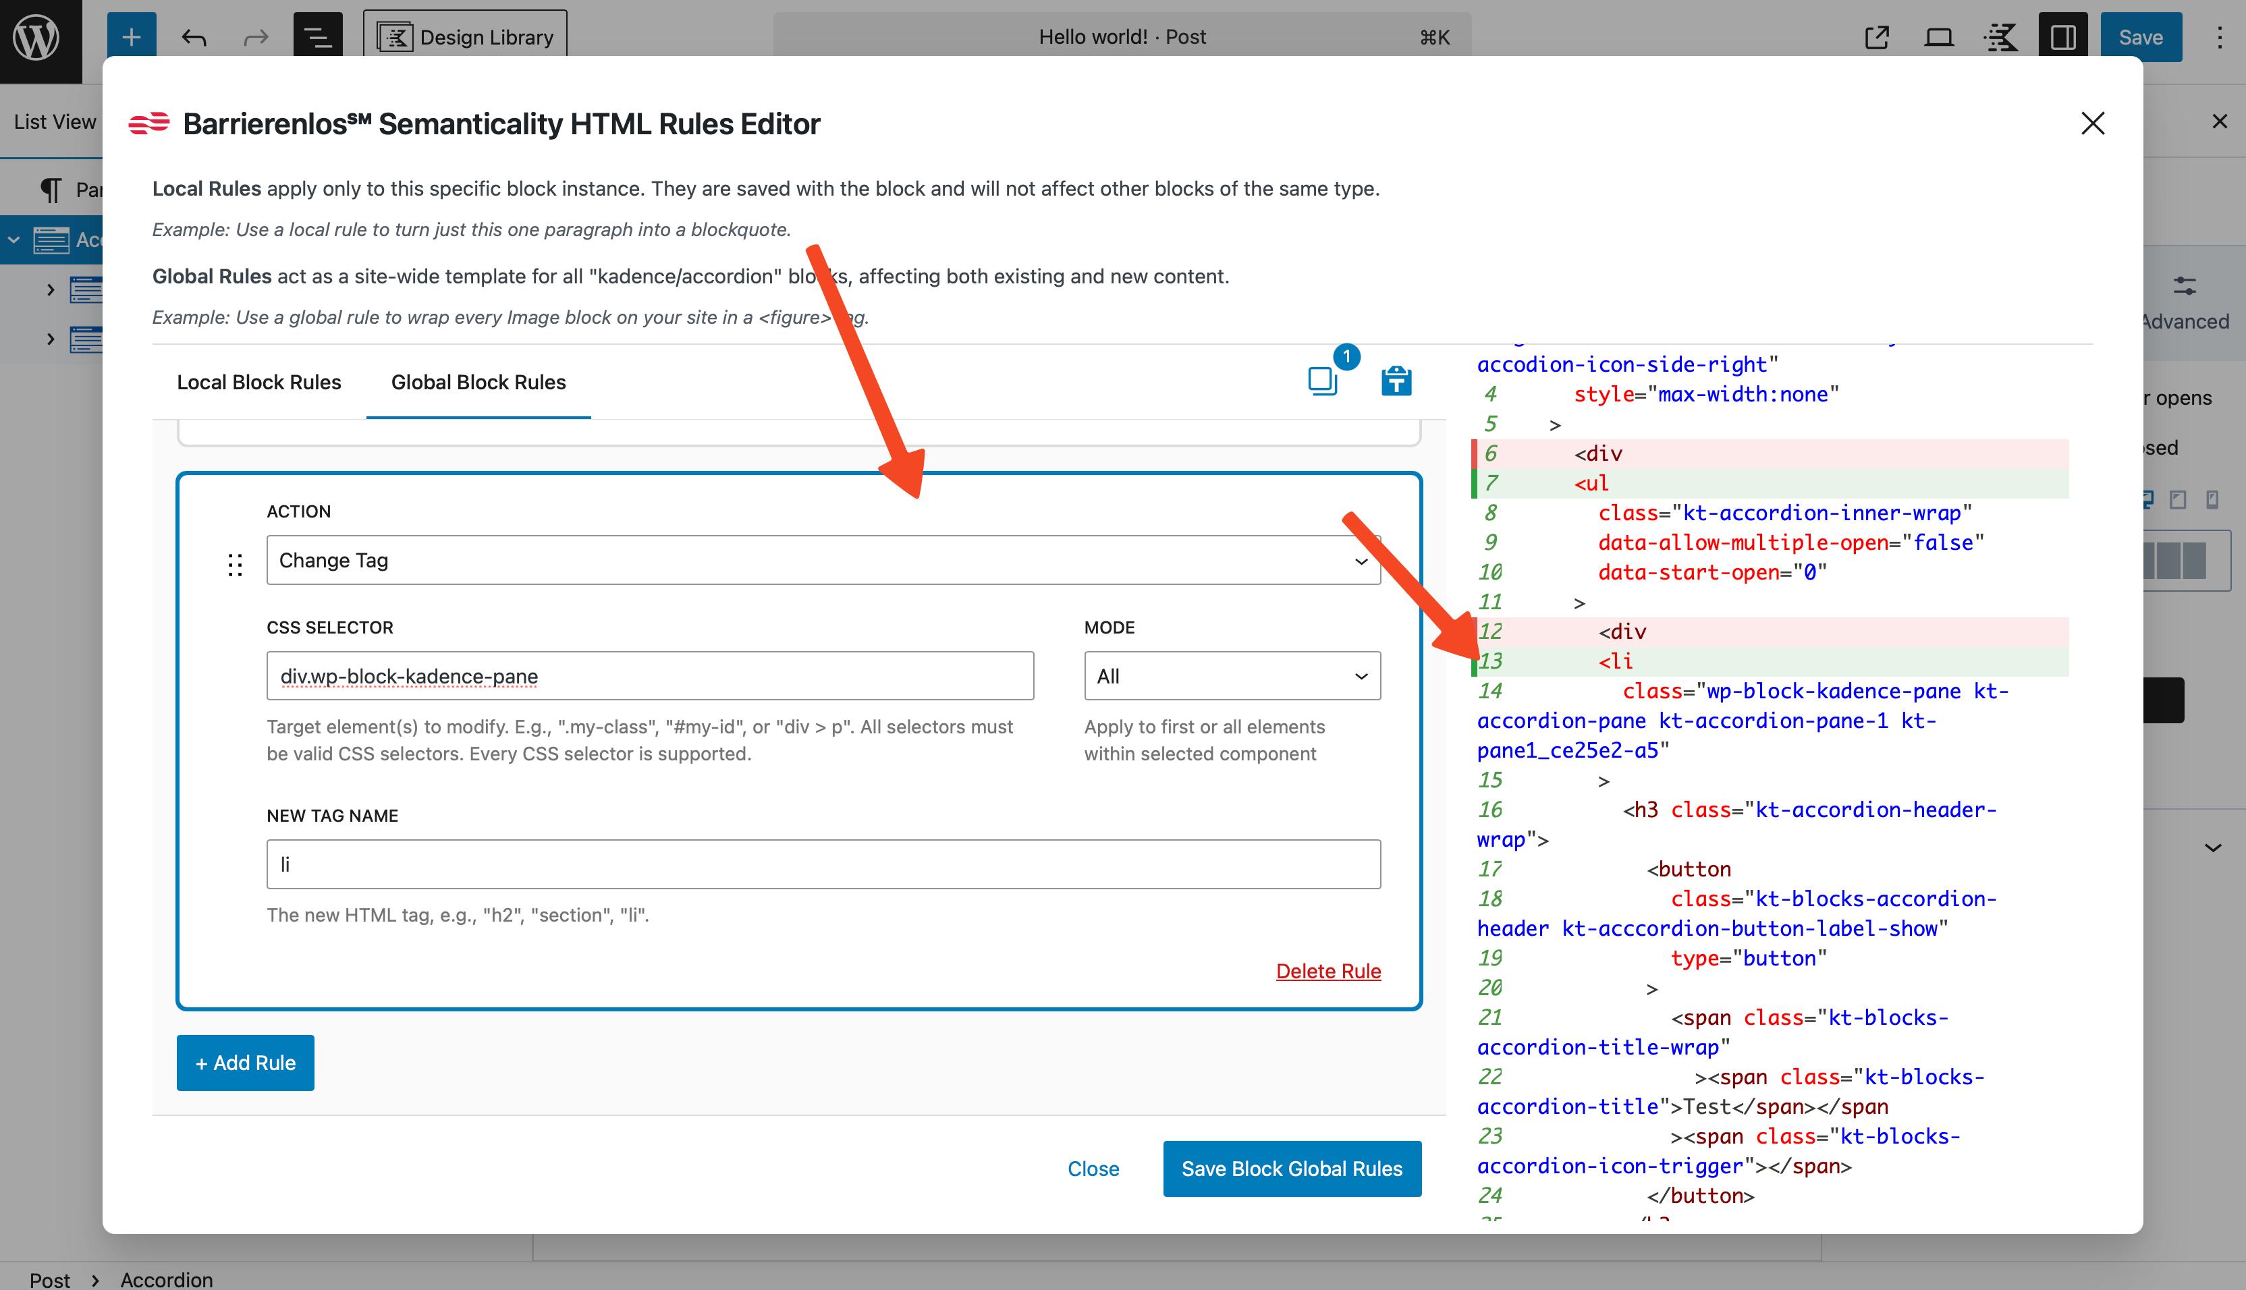2246x1290 pixels.
Task: Open the document overview list icon
Action: click(x=317, y=37)
